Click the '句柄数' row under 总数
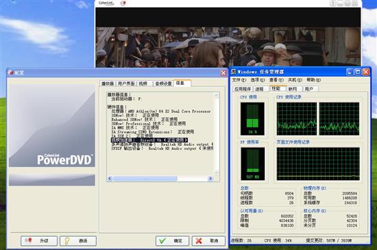 click(267, 193)
